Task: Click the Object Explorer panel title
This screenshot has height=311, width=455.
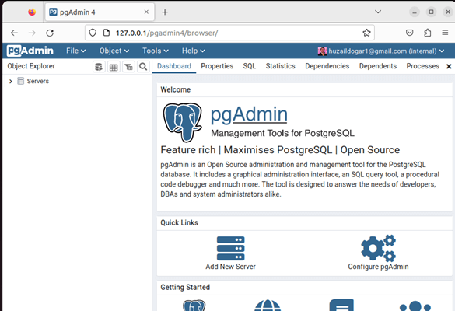Action: pos(31,66)
